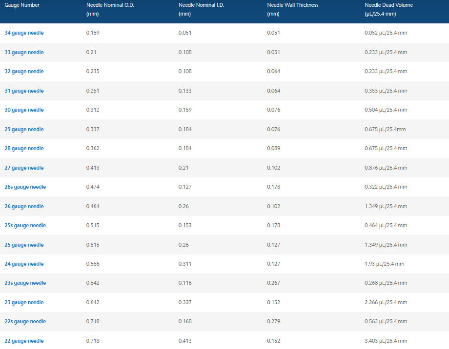
Task: Open the 26s gauge needle link
Action: coord(25,187)
